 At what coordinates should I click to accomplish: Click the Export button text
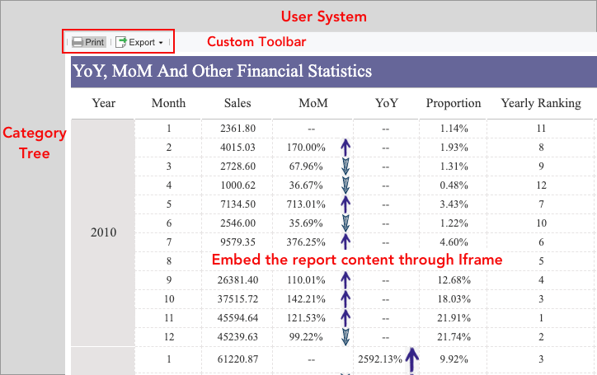coord(142,42)
